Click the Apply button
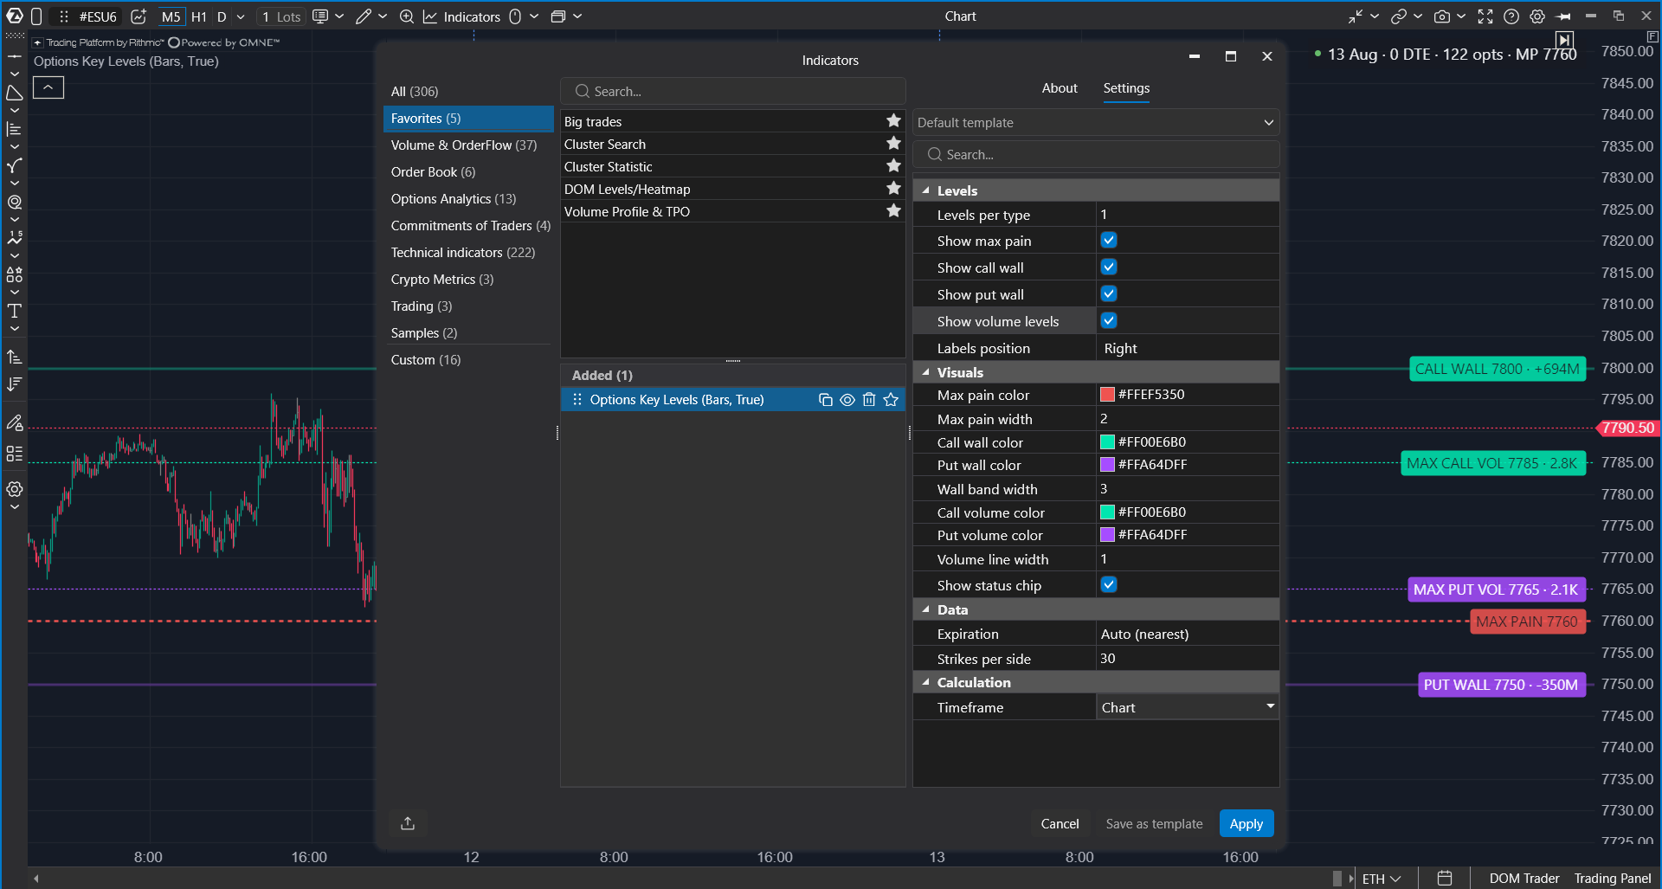The image size is (1662, 889). point(1246,823)
